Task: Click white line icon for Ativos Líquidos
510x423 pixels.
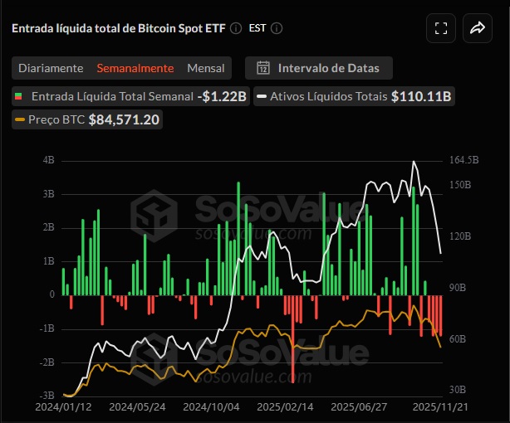Action: click(262, 96)
